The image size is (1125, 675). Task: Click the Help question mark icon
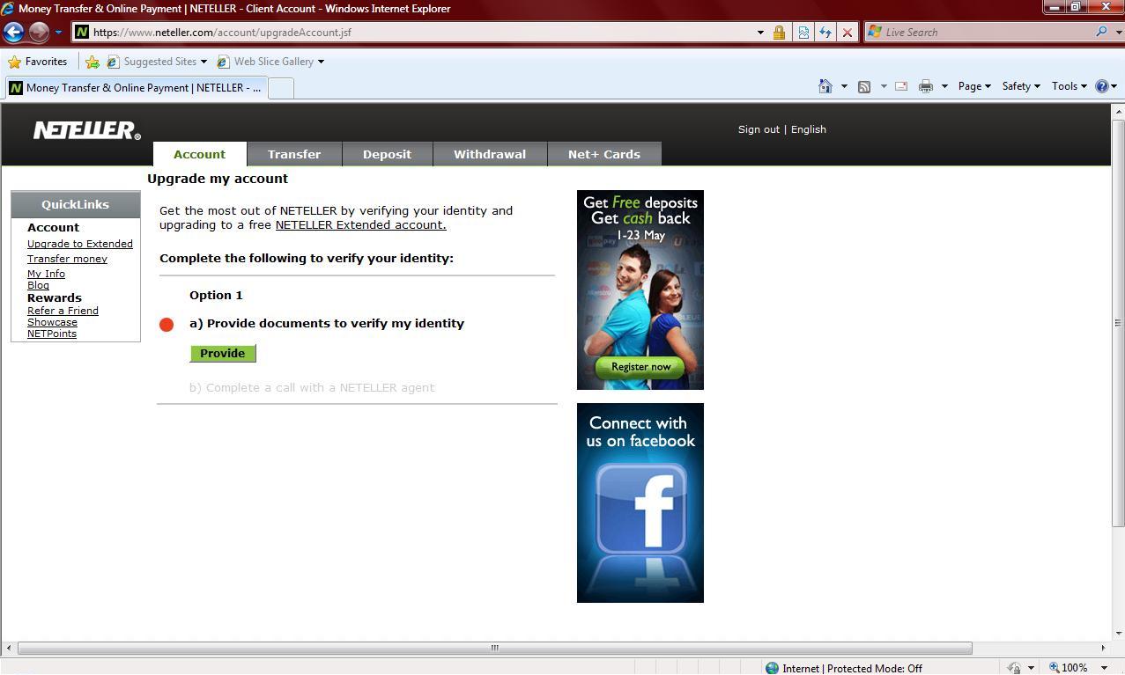(1101, 86)
